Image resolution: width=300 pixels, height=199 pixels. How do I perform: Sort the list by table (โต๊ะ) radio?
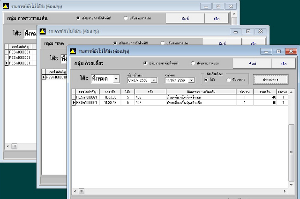[x=206, y=80]
